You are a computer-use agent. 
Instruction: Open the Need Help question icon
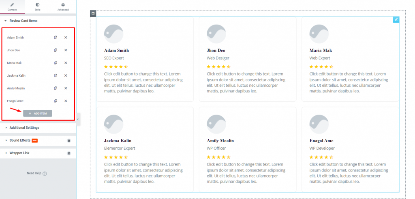45,174
